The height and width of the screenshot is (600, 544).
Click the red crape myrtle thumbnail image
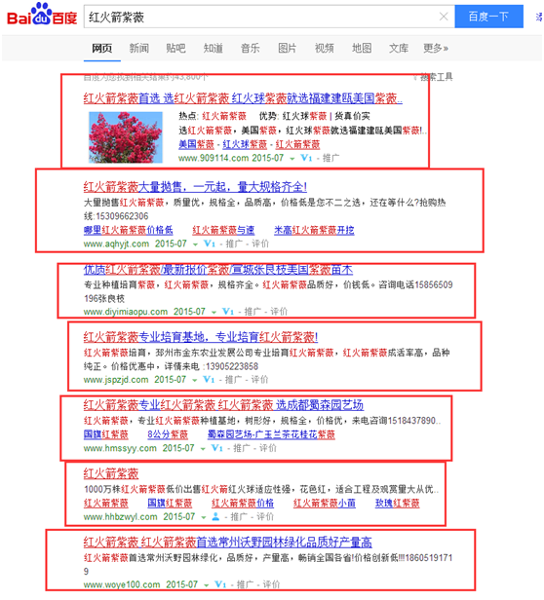[126, 137]
